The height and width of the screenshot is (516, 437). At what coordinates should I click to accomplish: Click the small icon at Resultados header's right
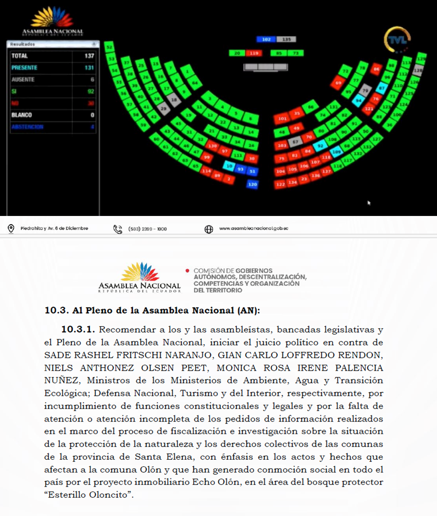coord(94,44)
